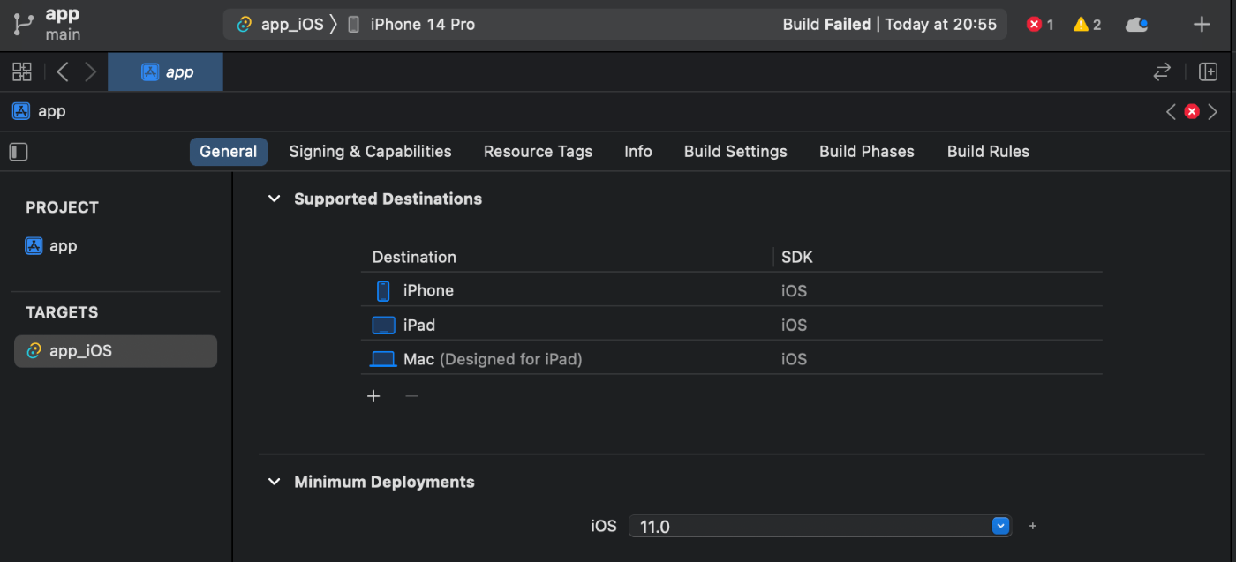Click the iOS SDK cell for iPad
The height and width of the screenshot is (562, 1236).
[795, 326]
